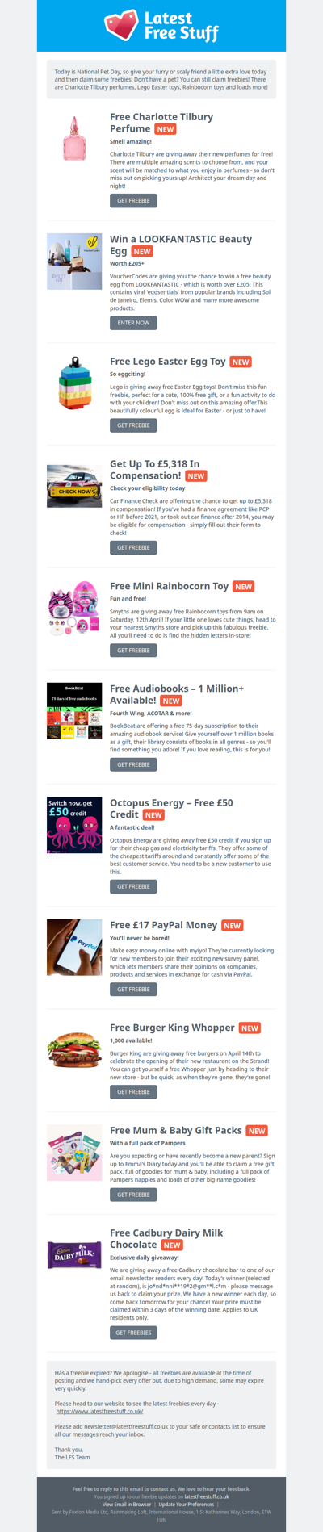Click Update Your Preferences link
Viewport: 323px width, 1532px height.
[x=187, y=1505]
